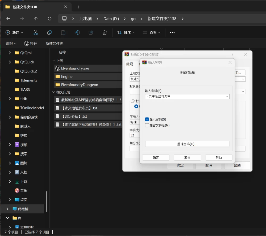Viewport: 266px width, 236px height.
Task: Select the TOnlineModel folder in sidebar
Action: click(29, 108)
